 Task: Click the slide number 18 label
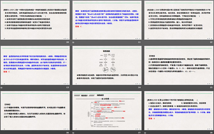tap(211, 132)
